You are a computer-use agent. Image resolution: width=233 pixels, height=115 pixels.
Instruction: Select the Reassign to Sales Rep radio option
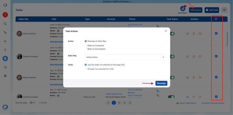pos(86,41)
